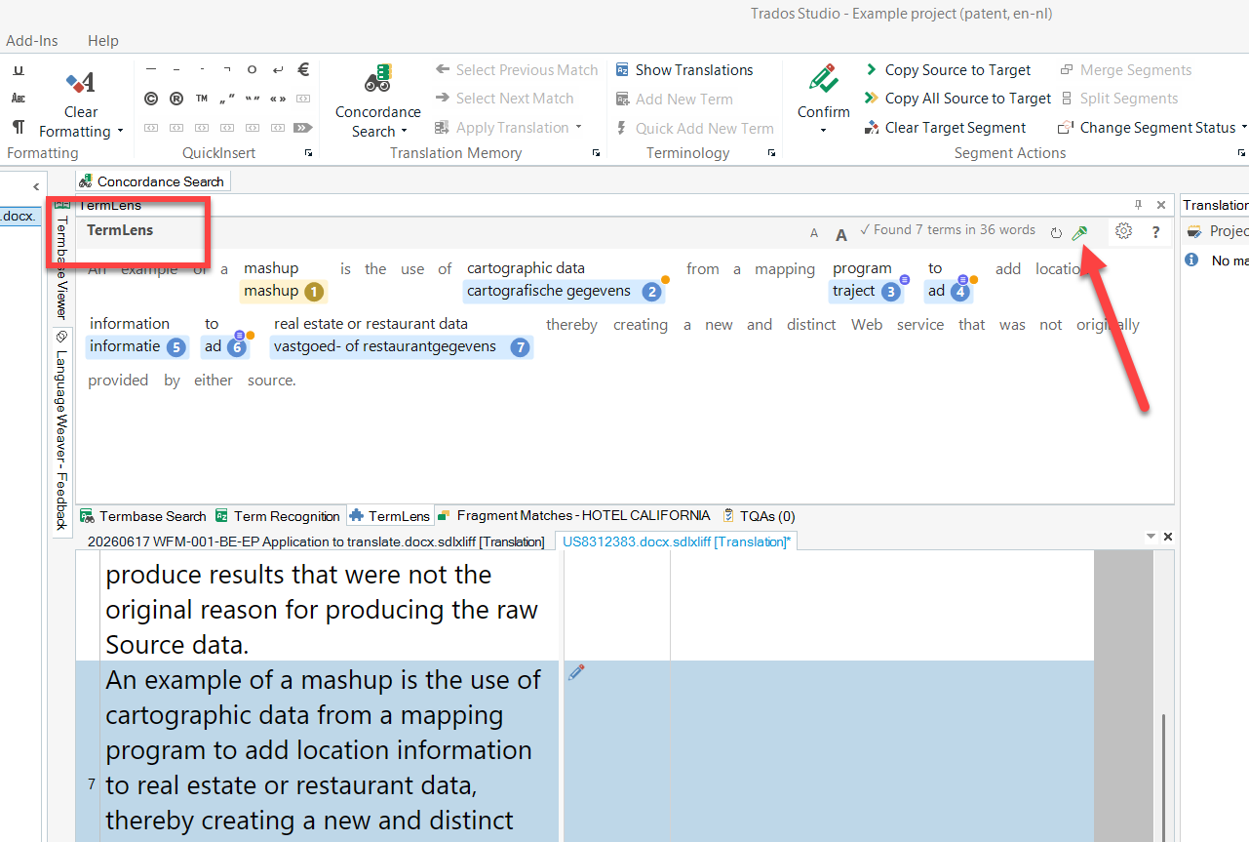This screenshot has height=842, width=1249.
Task: Open the TQAs (0) tab
Action: click(x=758, y=516)
